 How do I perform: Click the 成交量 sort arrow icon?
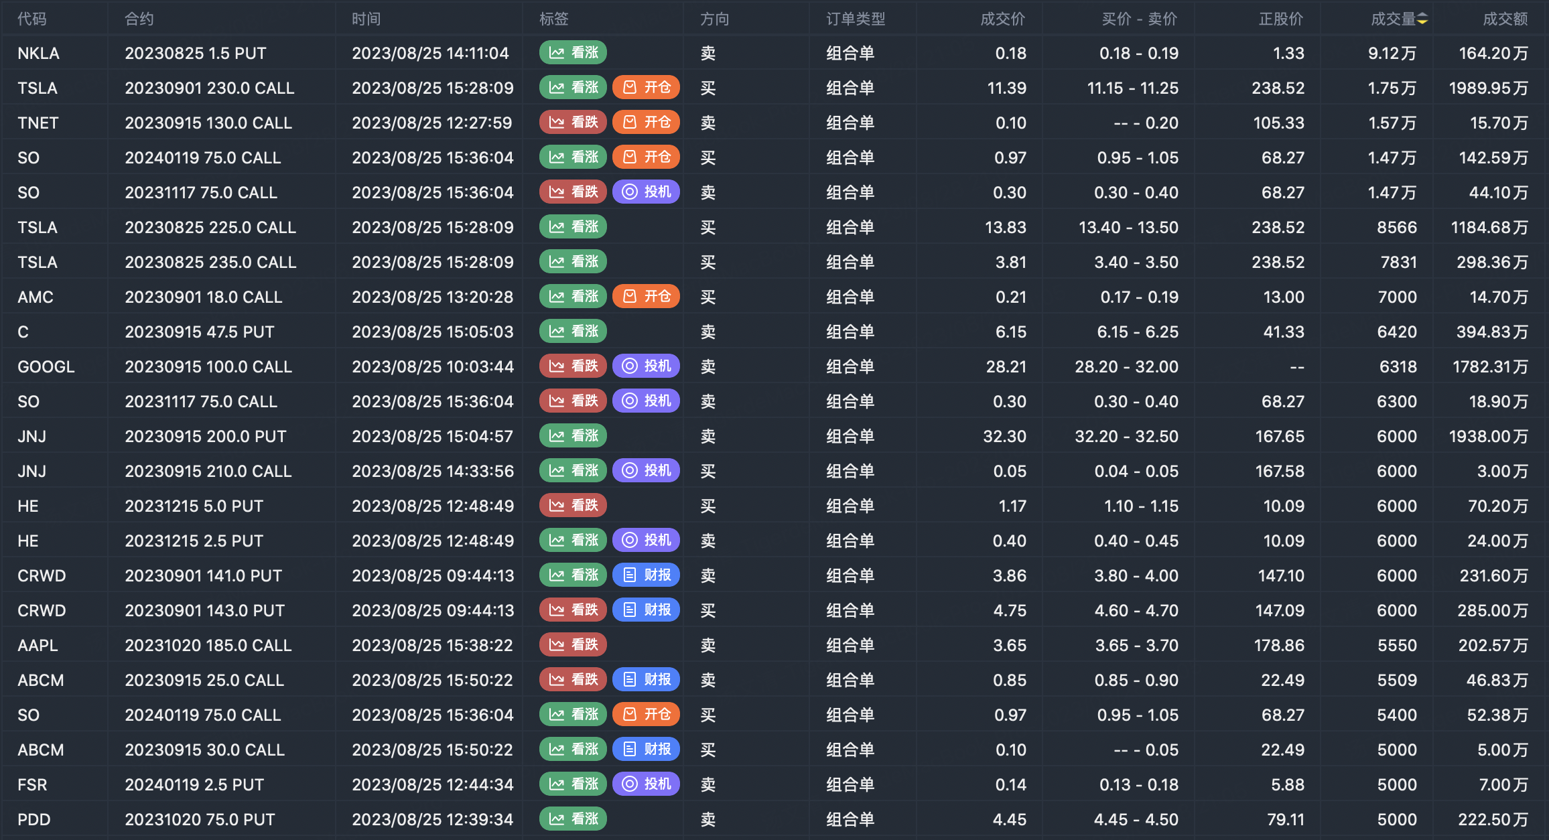[1422, 19]
